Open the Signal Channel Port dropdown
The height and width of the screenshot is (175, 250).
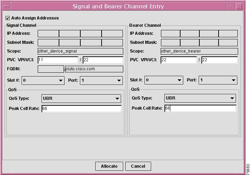pos(101,80)
